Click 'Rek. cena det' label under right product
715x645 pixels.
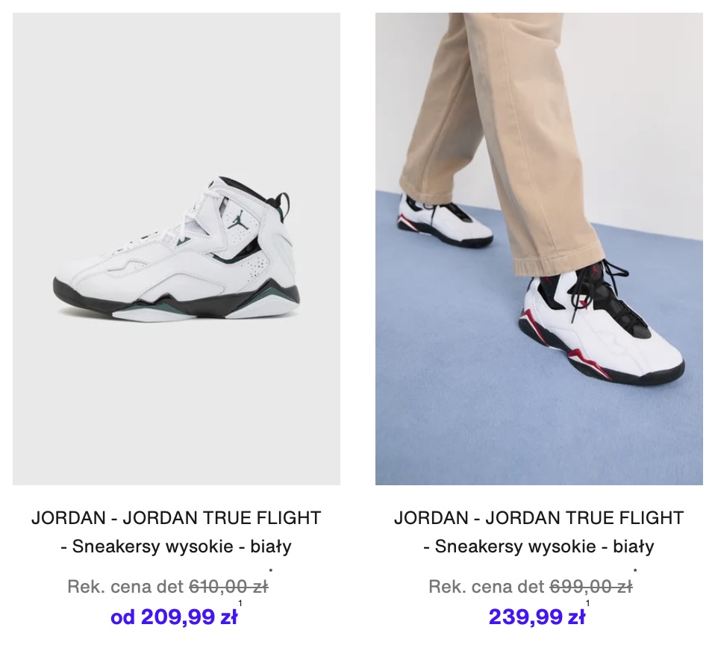tap(487, 587)
